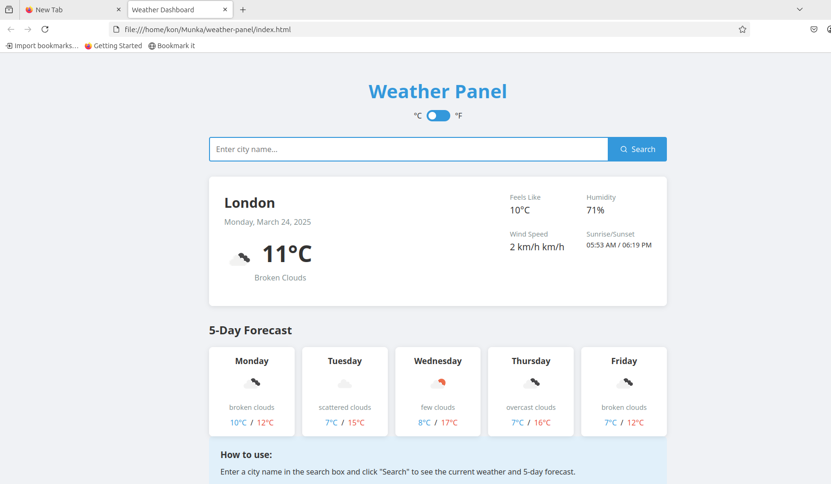This screenshot has height=484, width=831.
Task: Expand the list all tabs chevron
Action: [x=800, y=9]
